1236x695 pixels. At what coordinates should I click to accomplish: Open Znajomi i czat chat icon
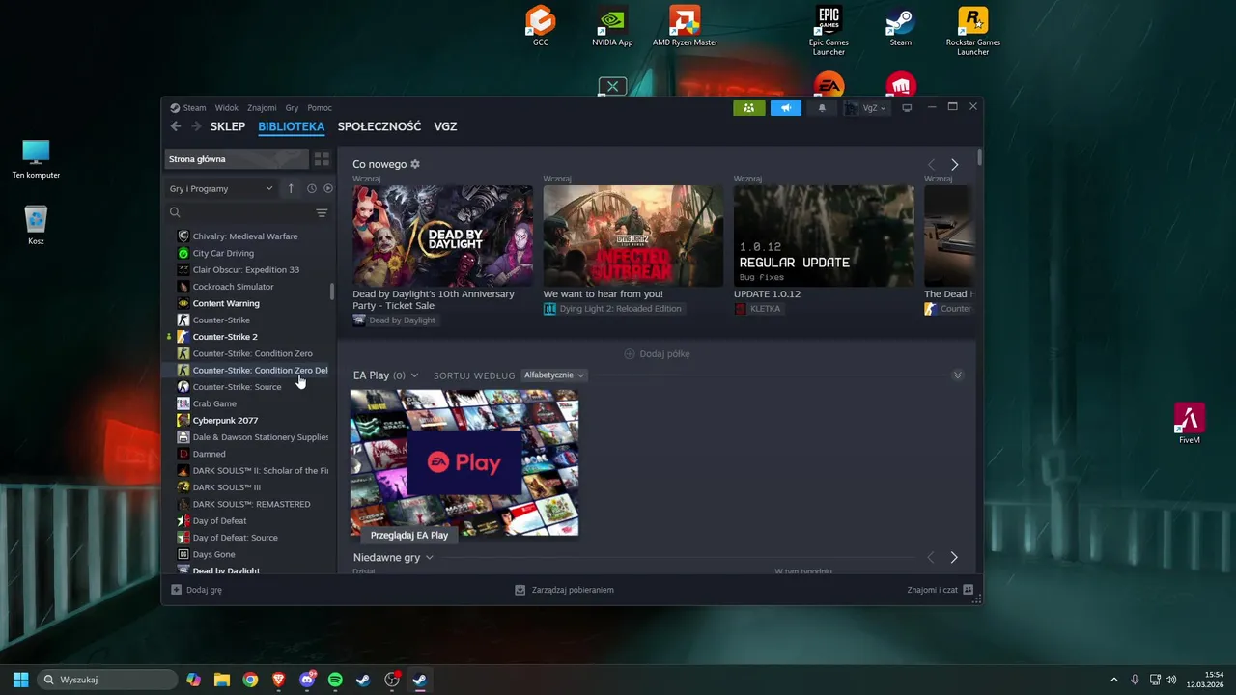(x=969, y=590)
